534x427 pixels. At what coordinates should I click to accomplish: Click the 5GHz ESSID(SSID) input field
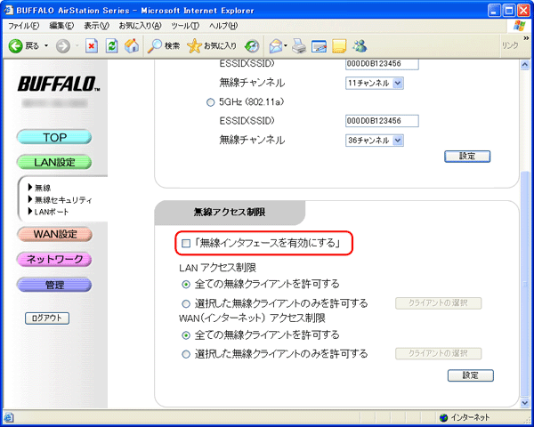click(381, 121)
